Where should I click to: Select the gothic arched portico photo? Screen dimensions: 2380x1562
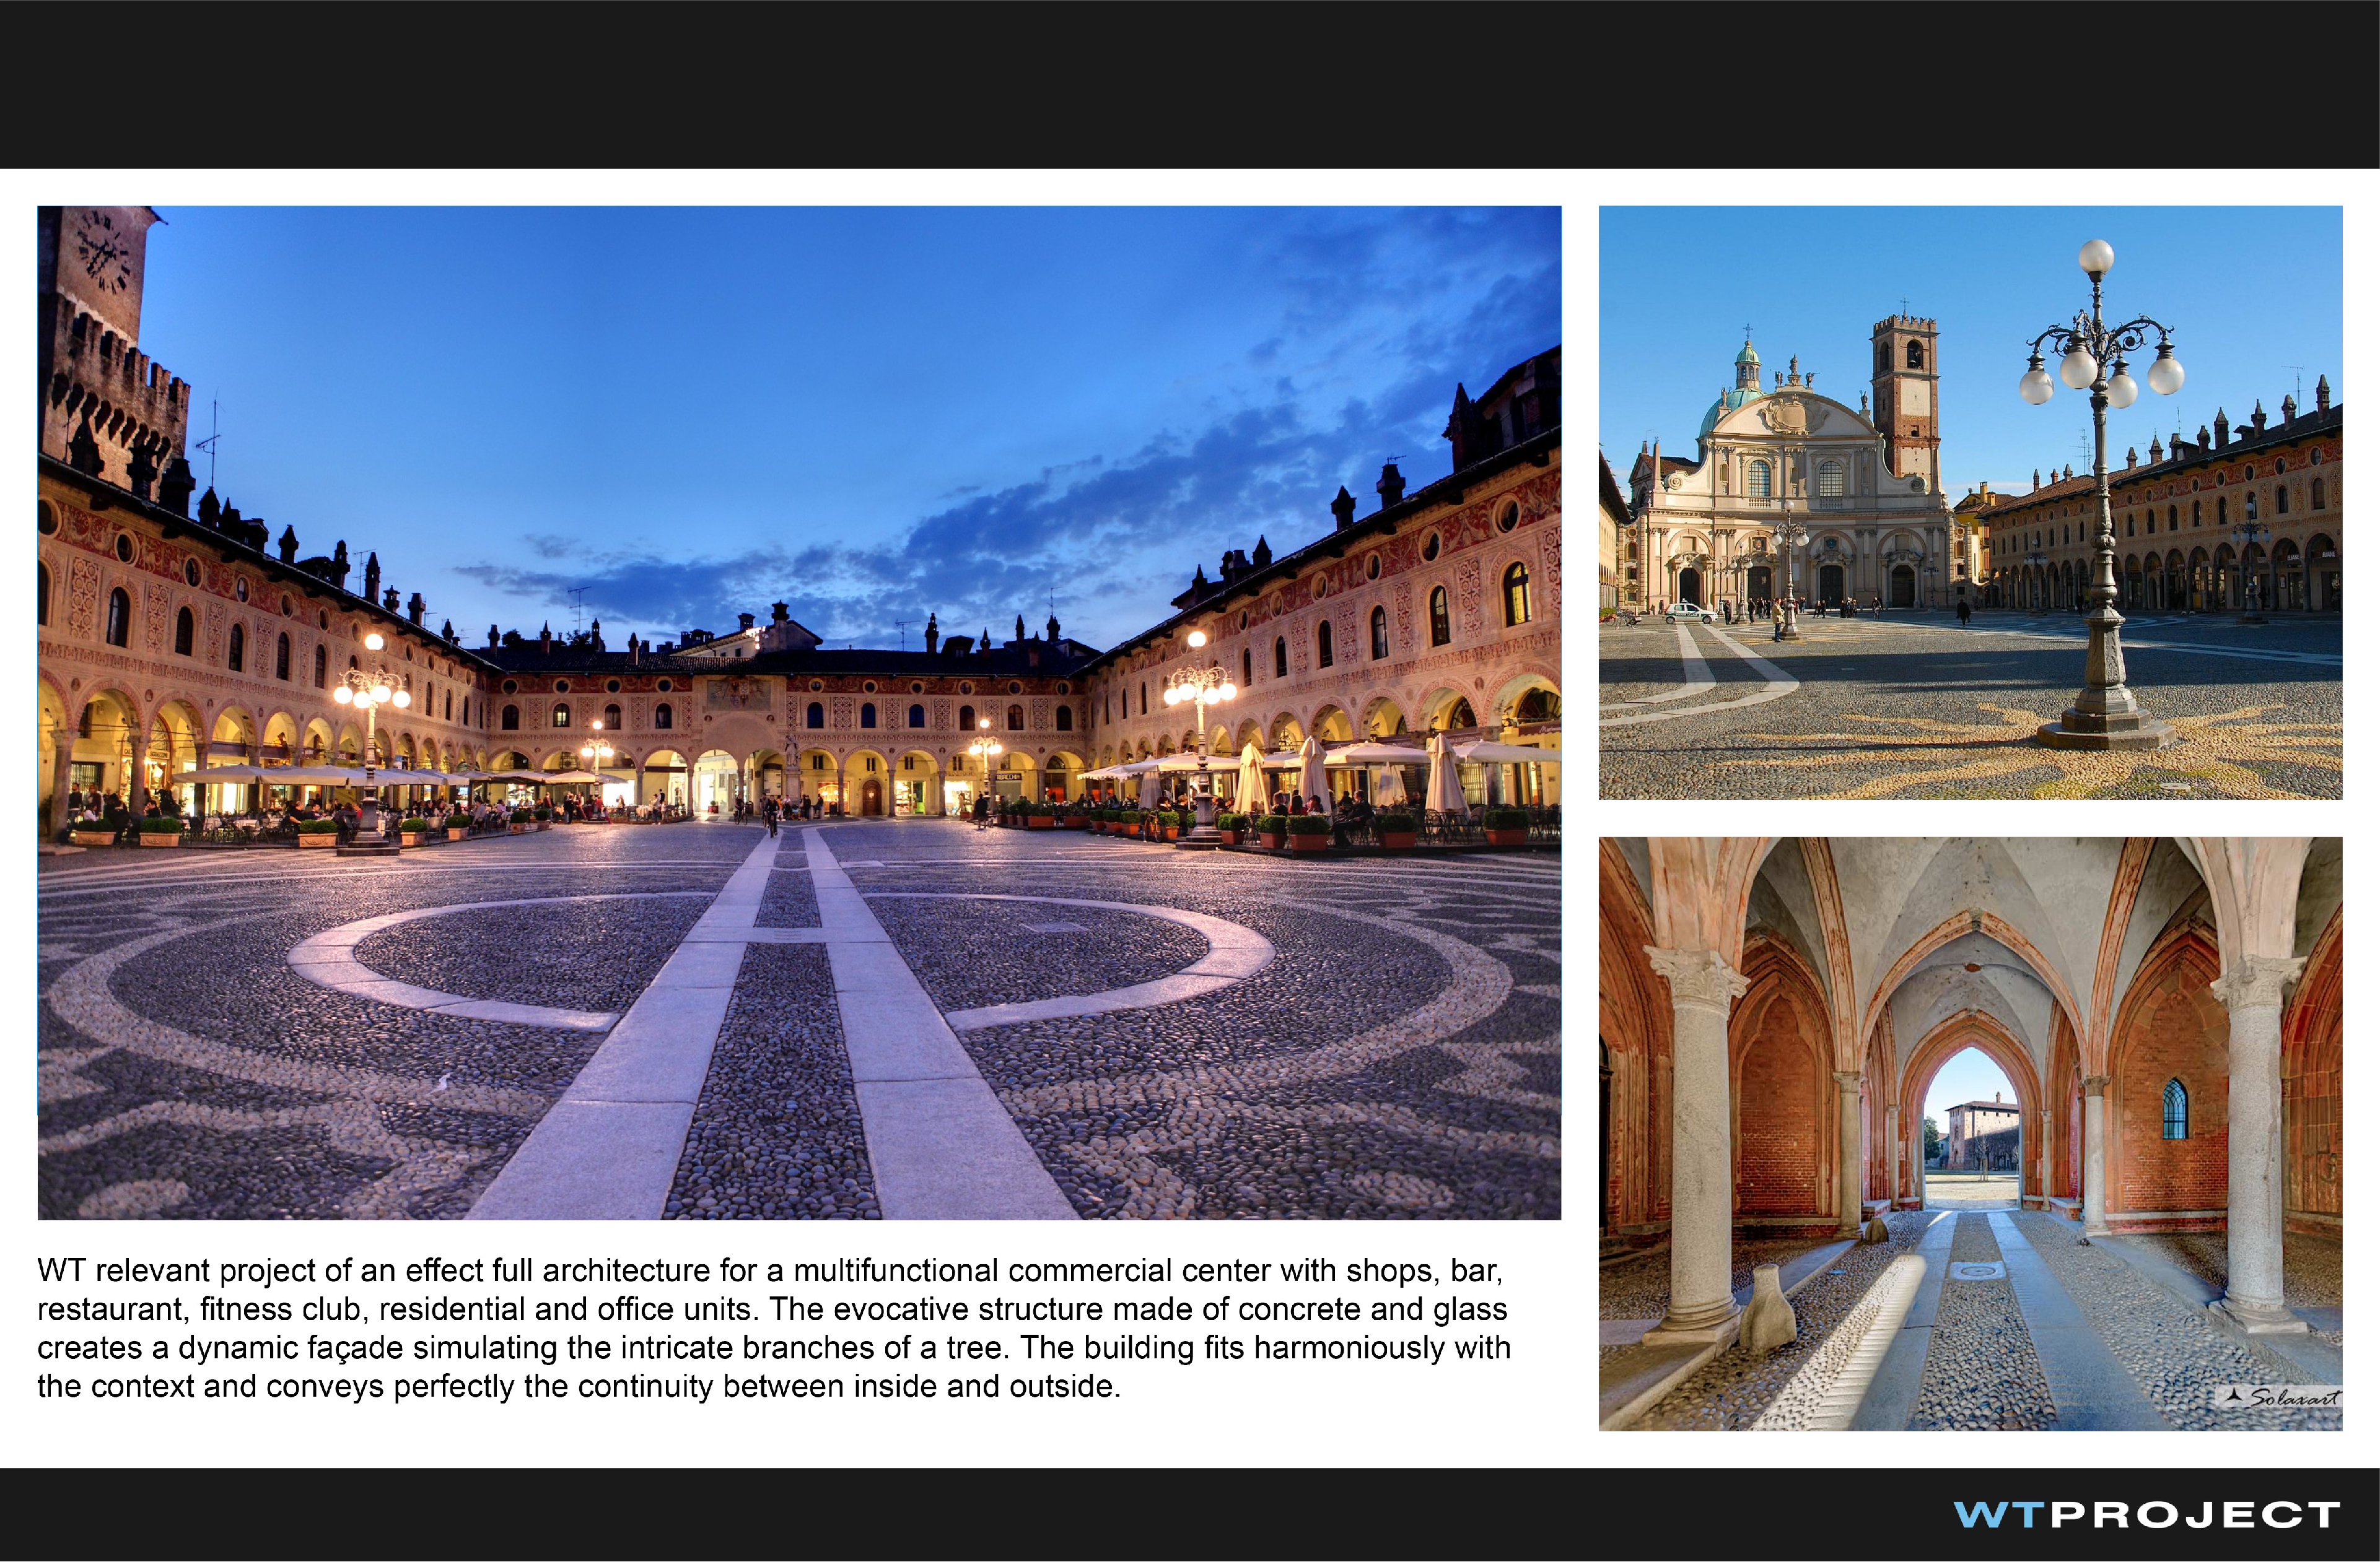pos(1970,1134)
